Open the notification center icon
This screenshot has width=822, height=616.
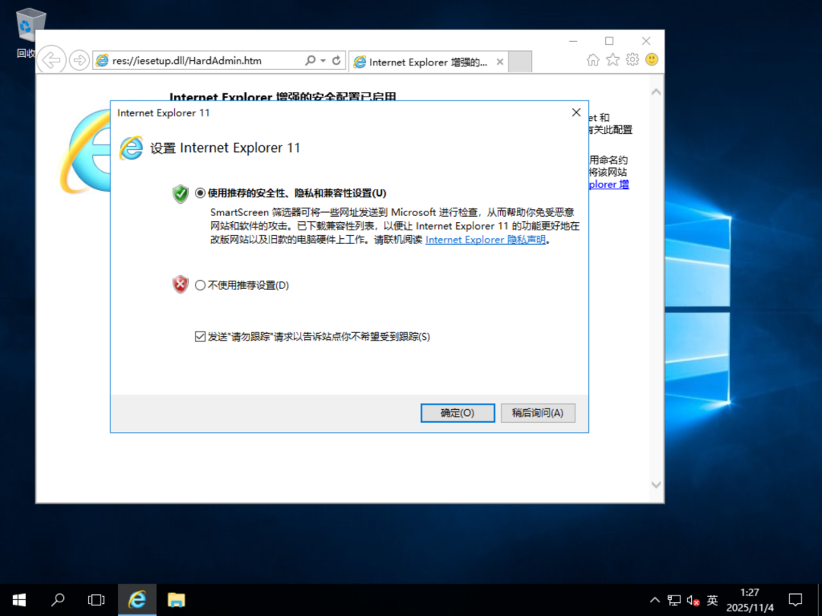tap(795, 600)
